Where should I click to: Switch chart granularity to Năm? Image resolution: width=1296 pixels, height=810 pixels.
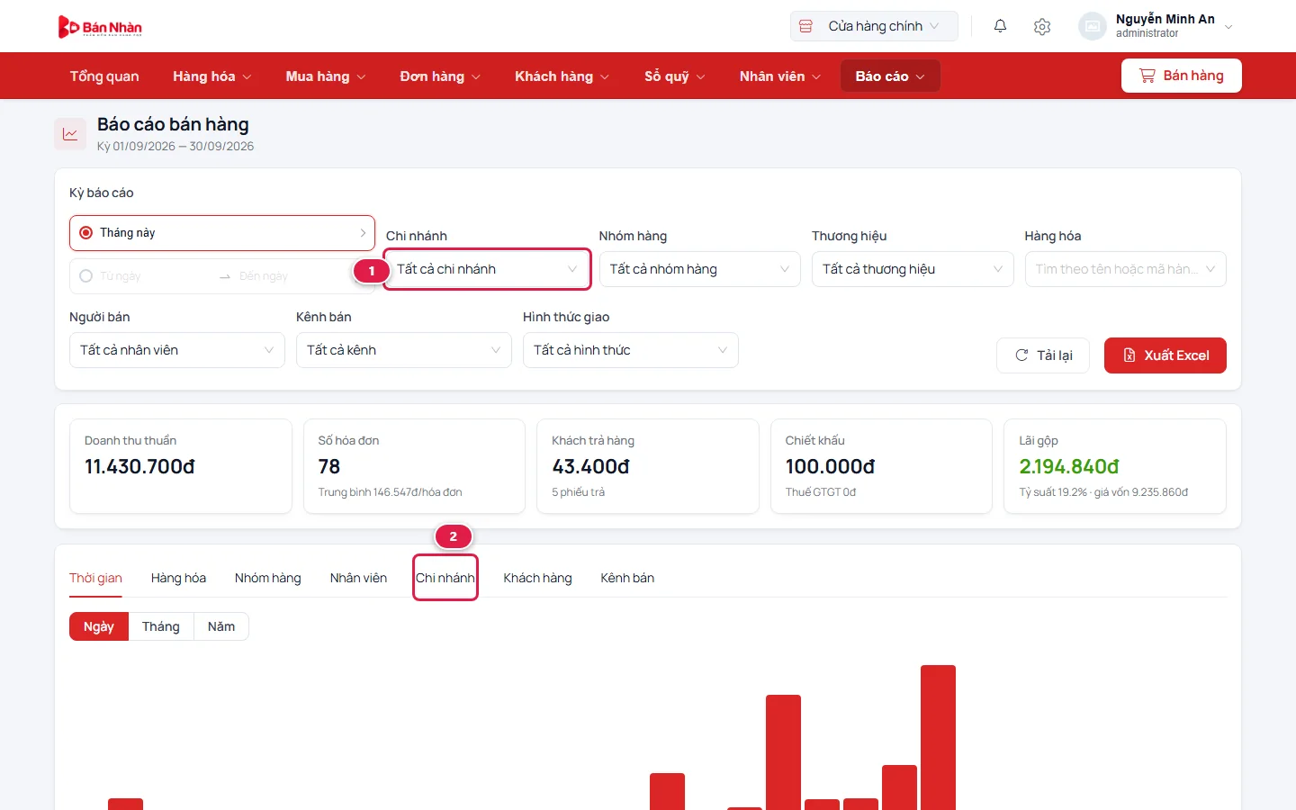point(221,626)
